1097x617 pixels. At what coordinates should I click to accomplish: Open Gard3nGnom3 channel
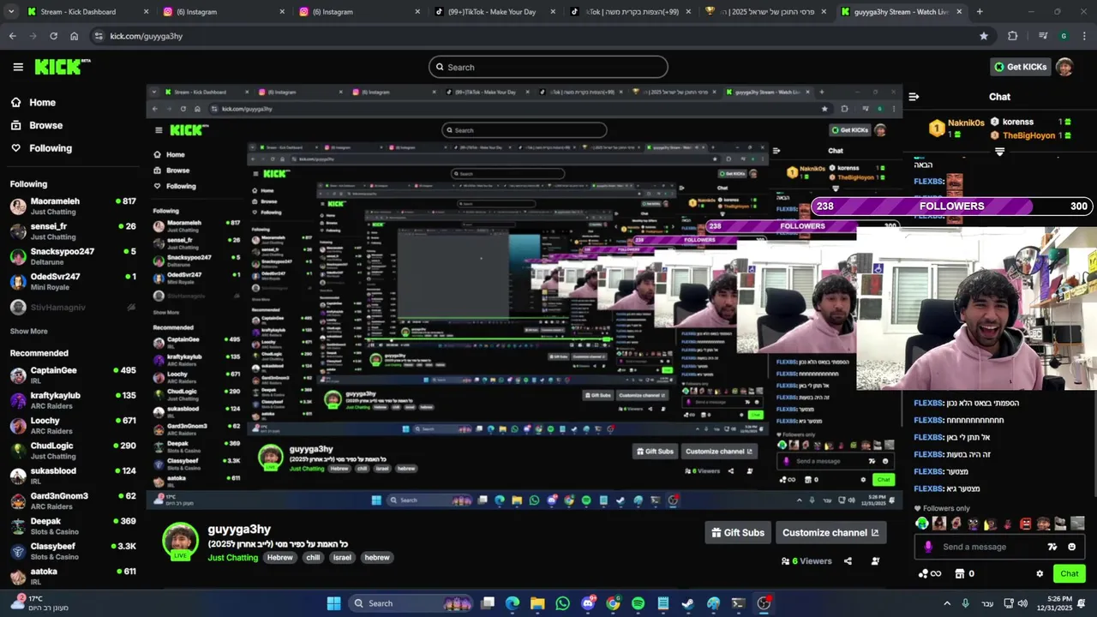click(x=73, y=500)
